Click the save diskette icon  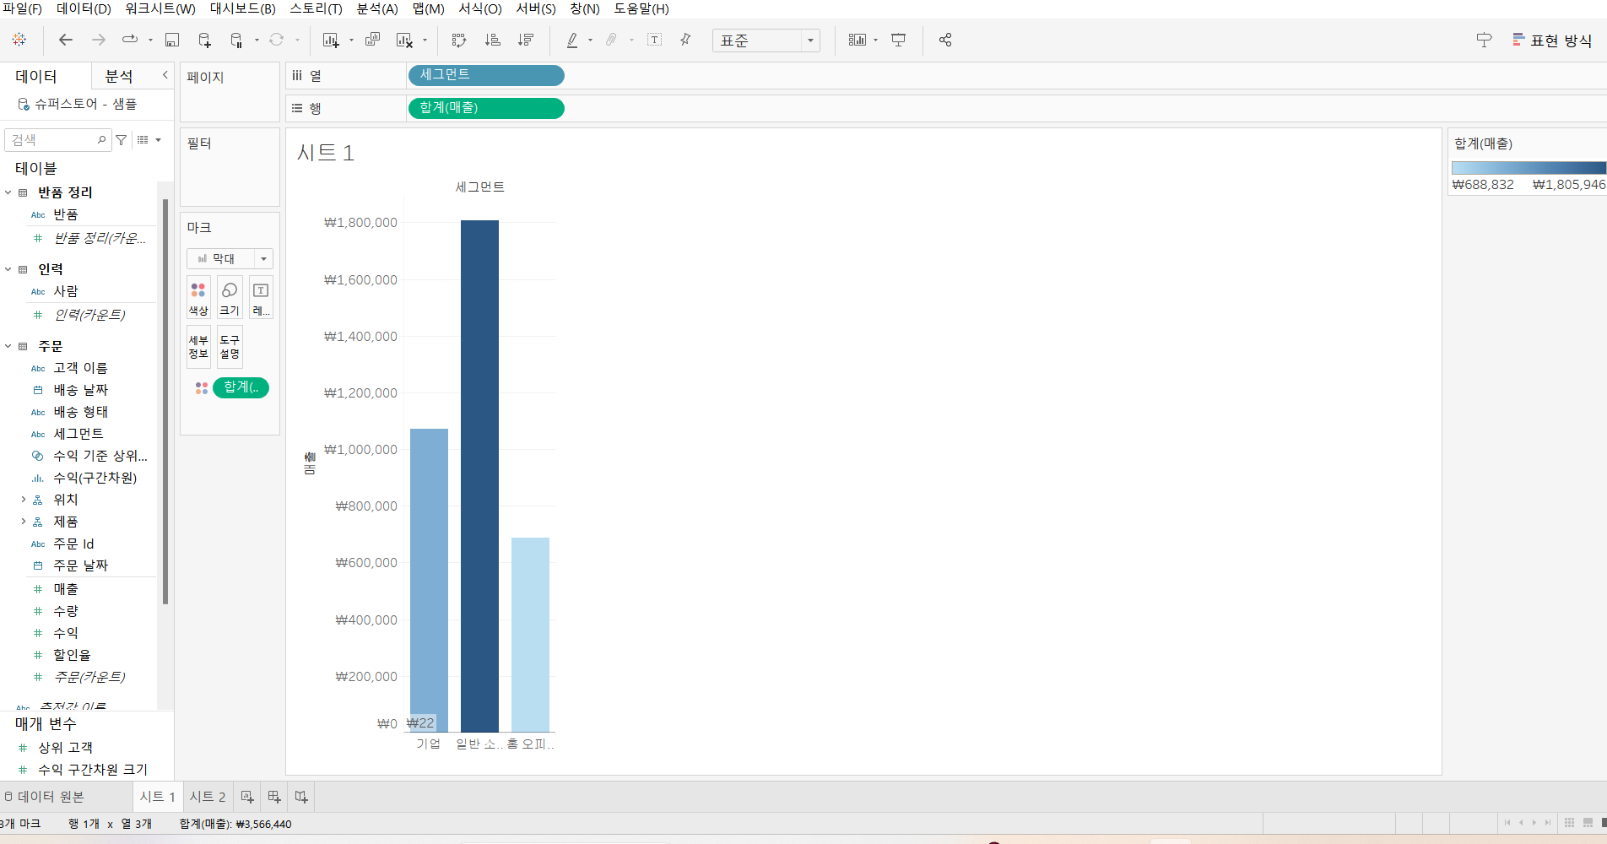[x=172, y=40]
